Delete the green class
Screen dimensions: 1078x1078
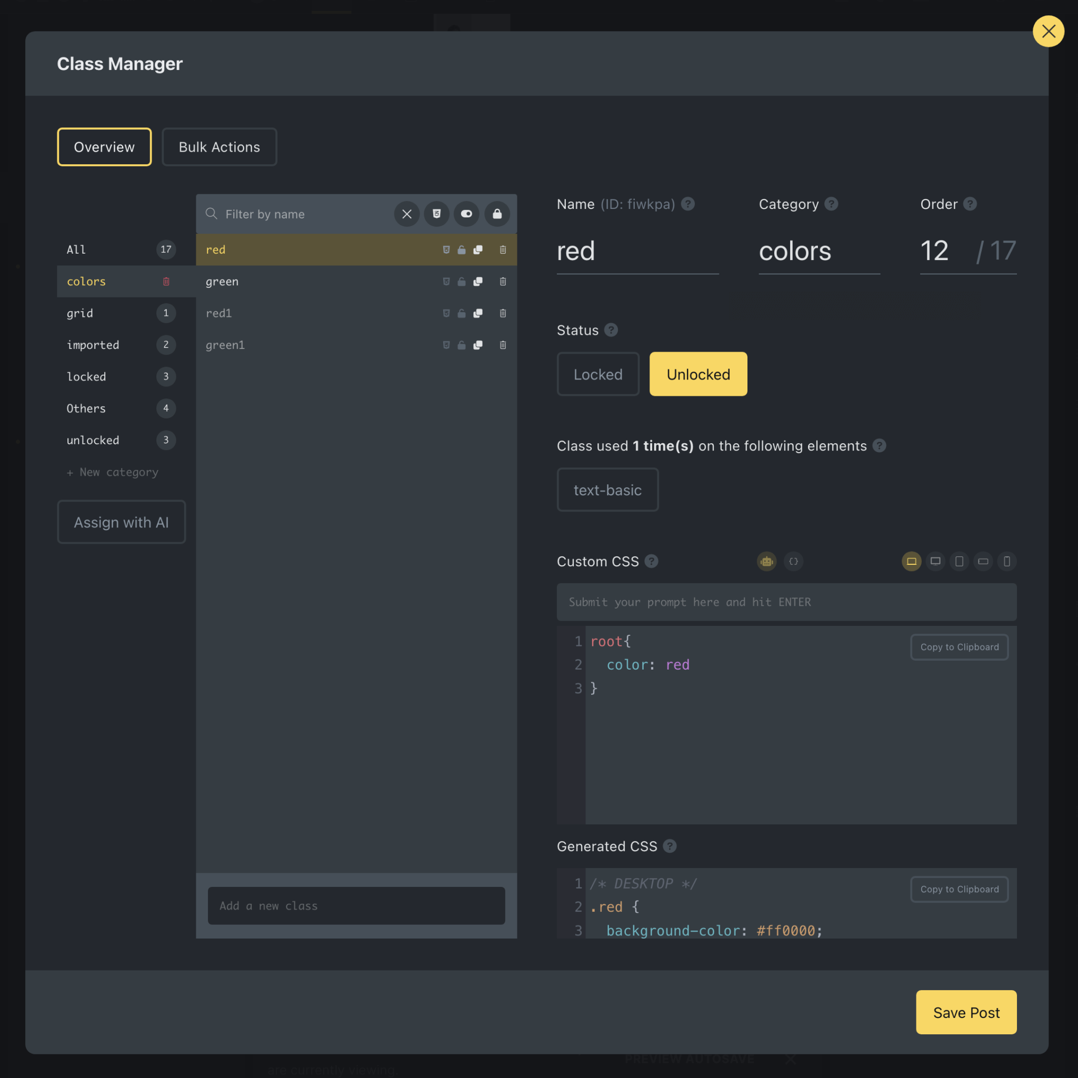point(503,281)
